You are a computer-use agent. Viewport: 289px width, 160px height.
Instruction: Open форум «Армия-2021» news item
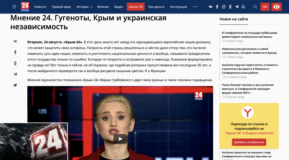point(248,89)
